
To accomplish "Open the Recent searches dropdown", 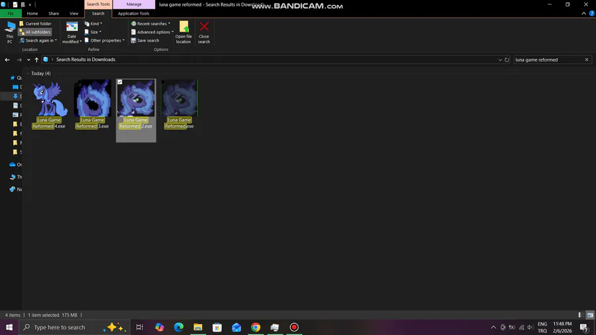I will [150, 24].
